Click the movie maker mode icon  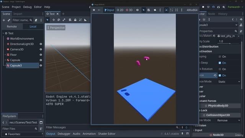[x=224, y=7]
